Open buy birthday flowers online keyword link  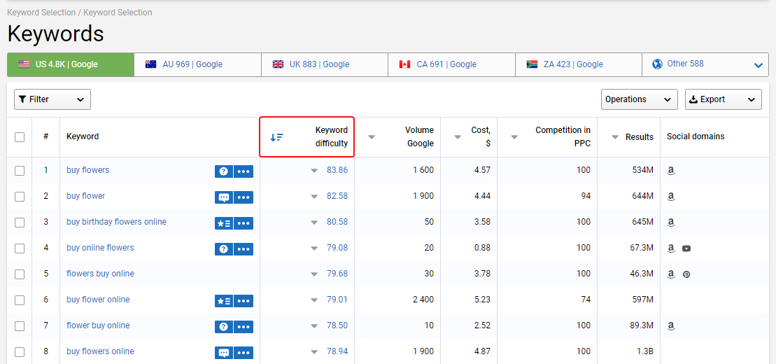tap(116, 222)
